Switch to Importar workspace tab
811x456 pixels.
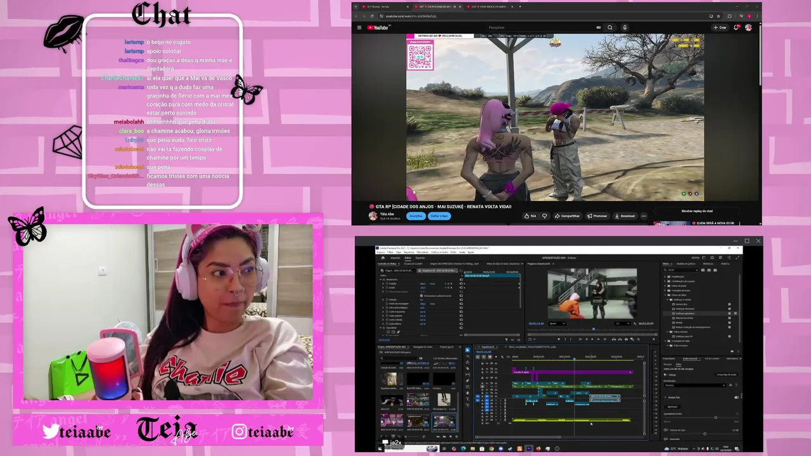tap(395, 258)
